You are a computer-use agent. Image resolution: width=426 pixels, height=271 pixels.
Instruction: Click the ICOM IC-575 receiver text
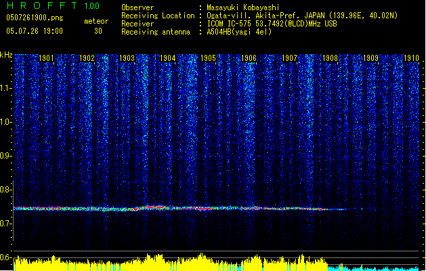pos(272,24)
